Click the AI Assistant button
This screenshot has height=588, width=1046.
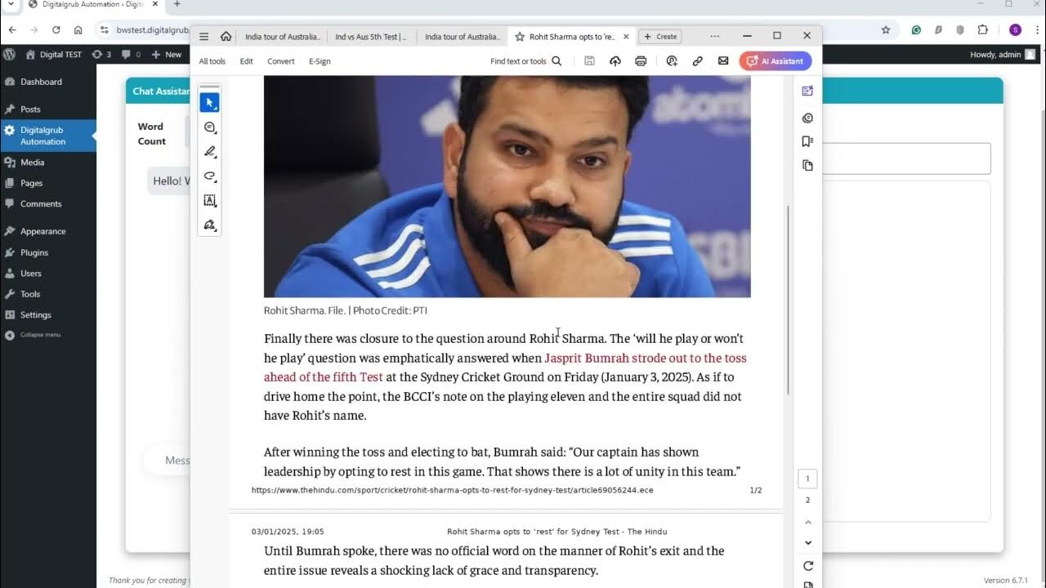pyautogui.click(x=776, y=61)
